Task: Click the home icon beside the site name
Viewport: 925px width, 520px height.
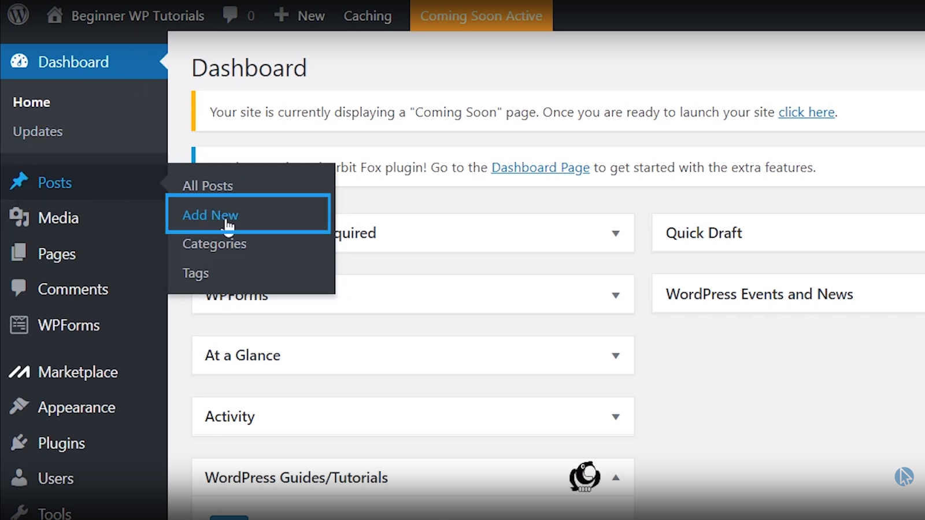Action: [x=54, y=15]
